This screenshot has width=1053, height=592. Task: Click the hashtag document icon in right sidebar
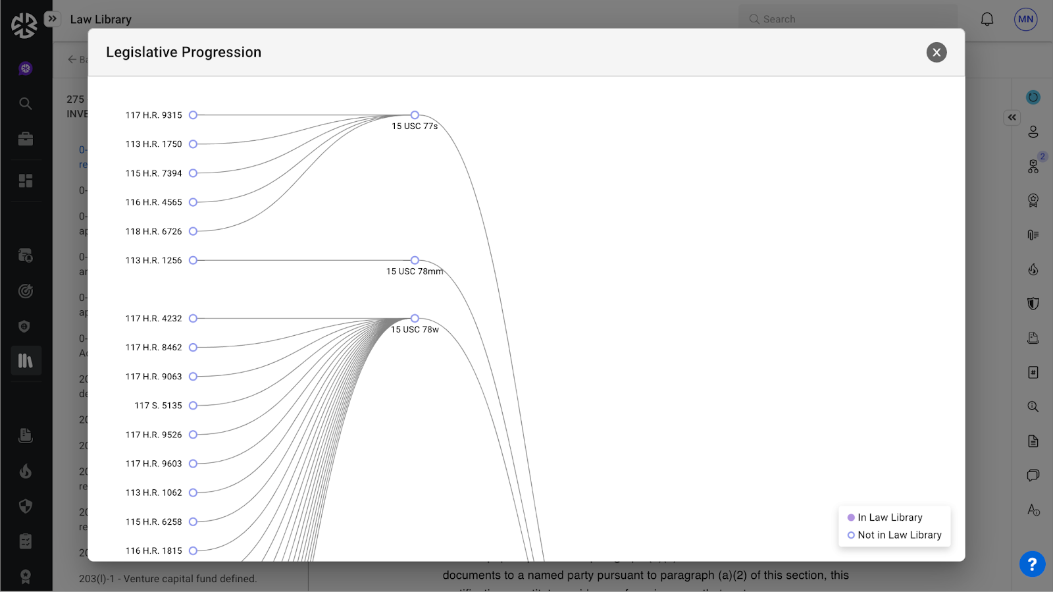pyautogui.click(x=1033, y=373)
